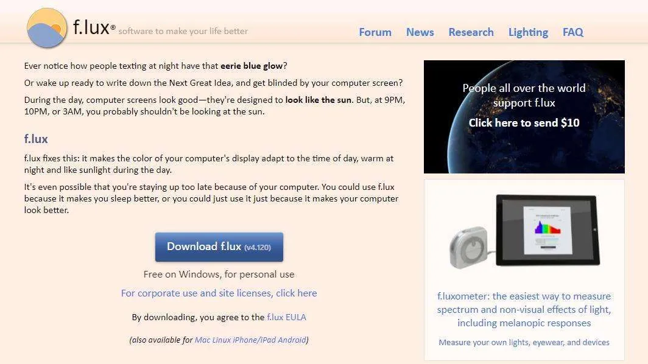The image size is (648, 364).
Task: Go to the News section
Action: tap(420, 32)
